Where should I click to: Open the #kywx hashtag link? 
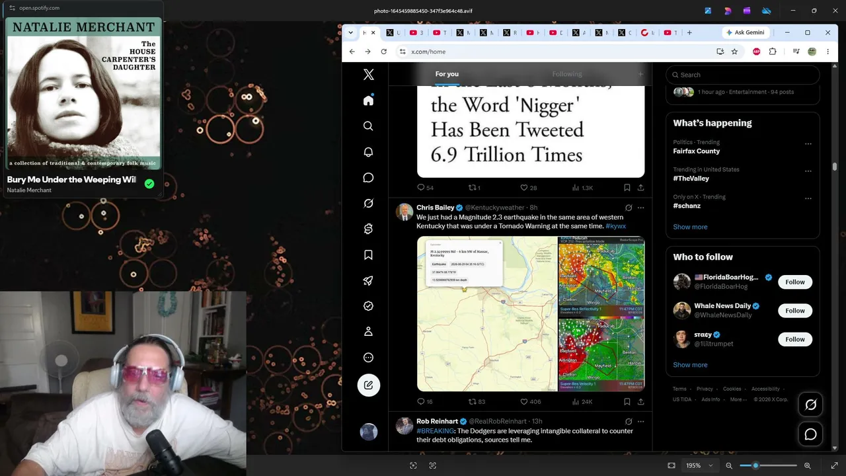coord(615,226)
